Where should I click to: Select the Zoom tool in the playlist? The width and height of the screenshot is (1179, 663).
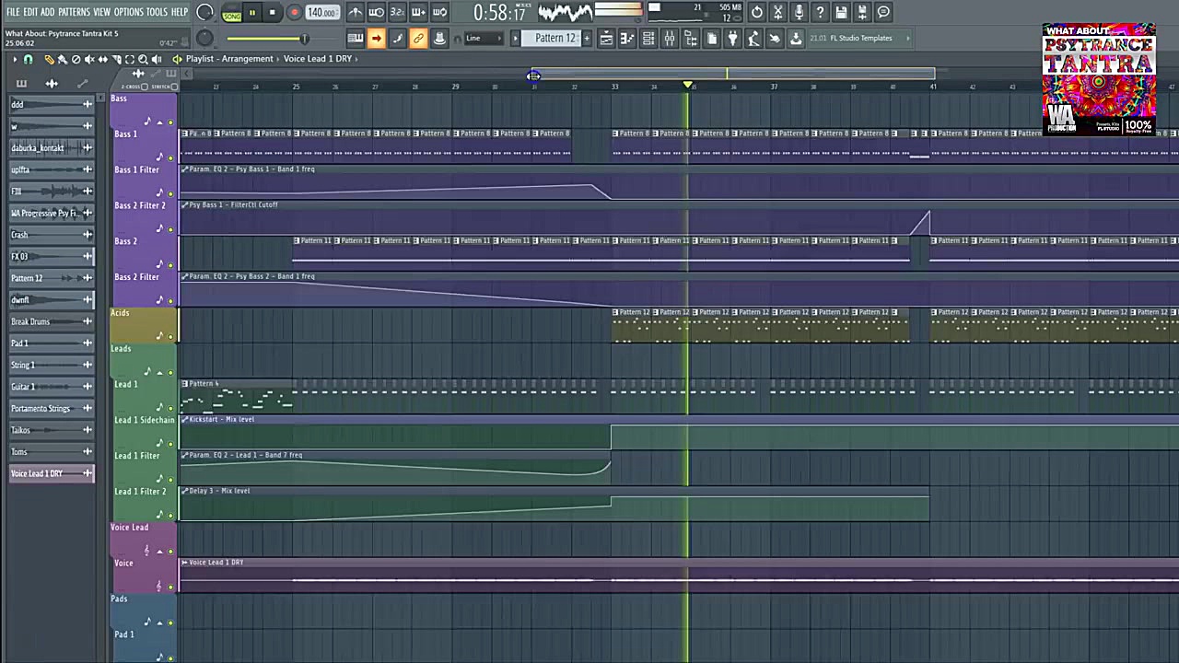pyautogui.click(x=143, y=58)
